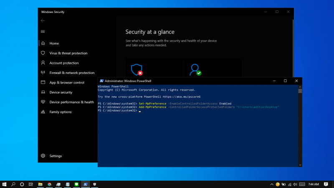Show hidden system tray icons
Screen dimensions: 334x188
coord(272,184)
